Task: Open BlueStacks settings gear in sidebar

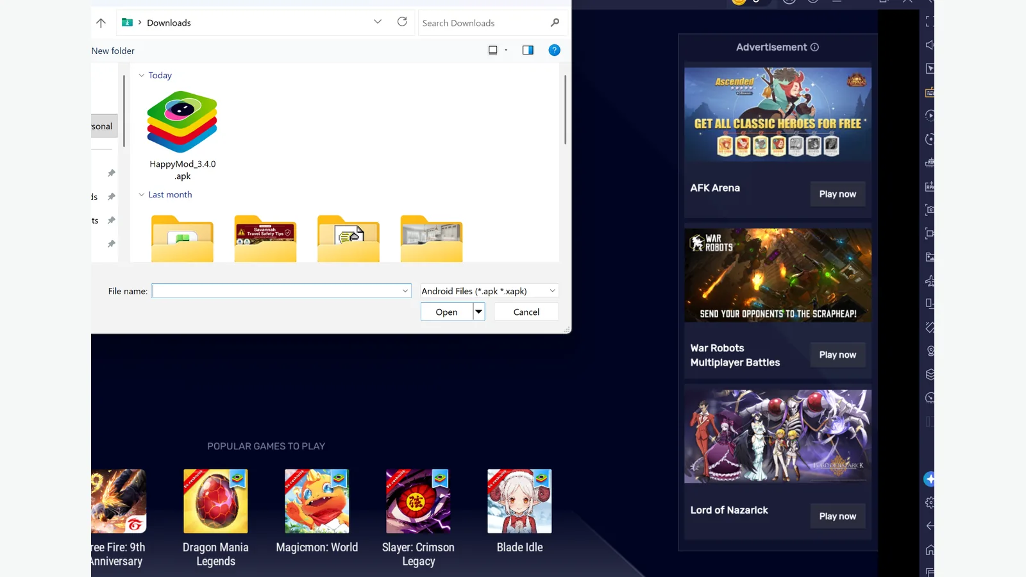Action: point(929,503)
